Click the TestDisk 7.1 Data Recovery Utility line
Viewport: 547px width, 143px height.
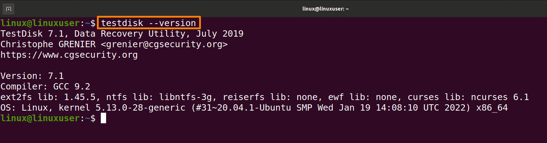[x=122, y=34]
